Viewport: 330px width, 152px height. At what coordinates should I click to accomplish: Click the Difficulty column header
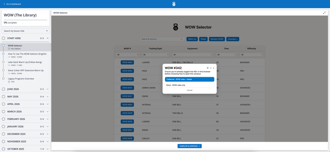point(252,48)
